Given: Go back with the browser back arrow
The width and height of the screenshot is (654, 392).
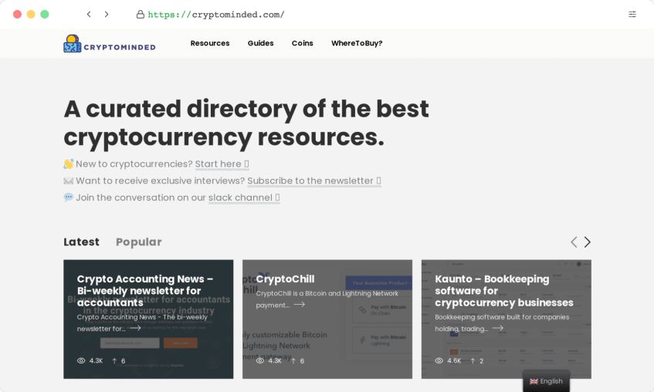Looking at the screenshot, I should 89,14.
